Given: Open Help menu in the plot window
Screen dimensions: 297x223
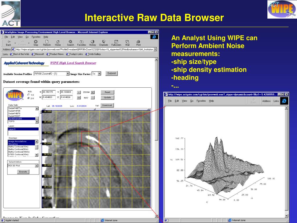Looking at the screenshot, I should (x=211, y=101).
